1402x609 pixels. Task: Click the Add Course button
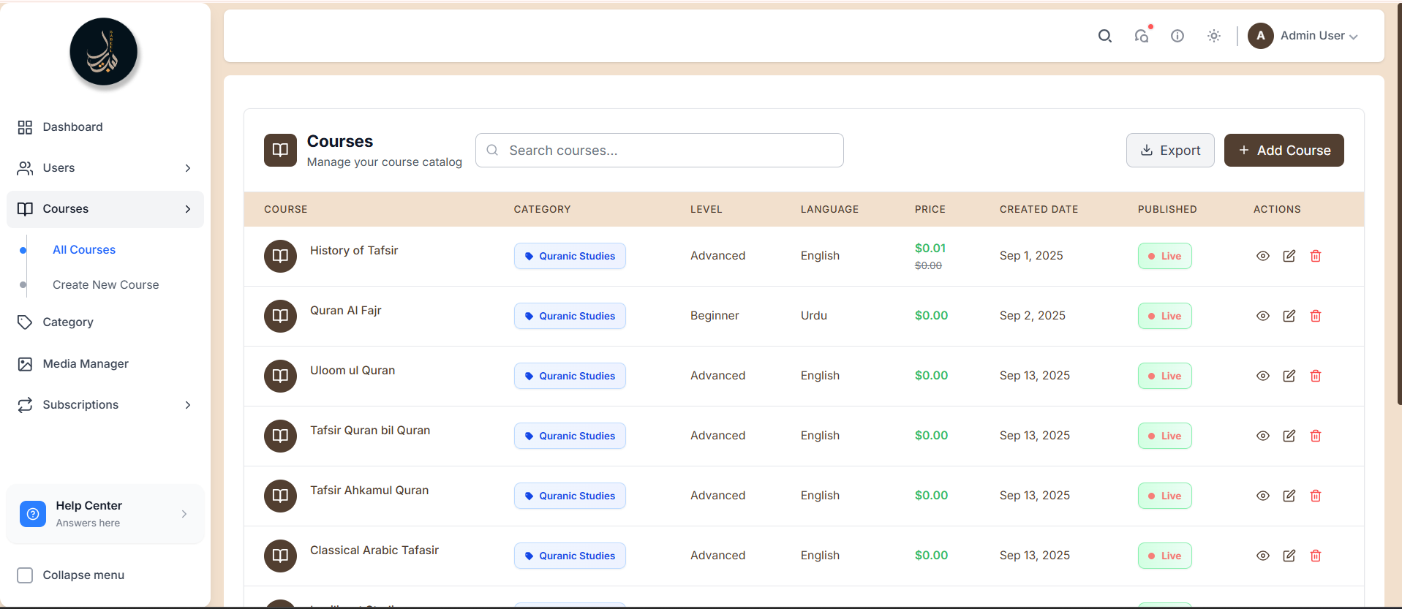click(x=1284, y=150)
